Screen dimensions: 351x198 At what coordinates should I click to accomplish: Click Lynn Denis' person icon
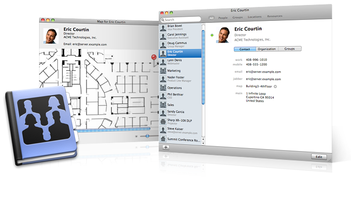click(x=163, y=62)
